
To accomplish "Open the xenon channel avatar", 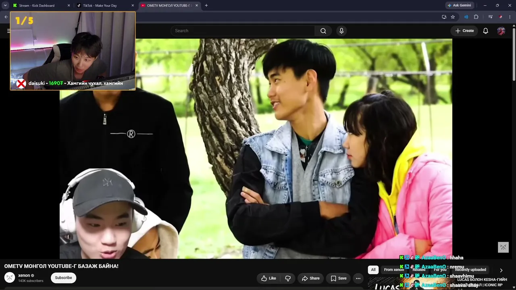I will [10, 278].
